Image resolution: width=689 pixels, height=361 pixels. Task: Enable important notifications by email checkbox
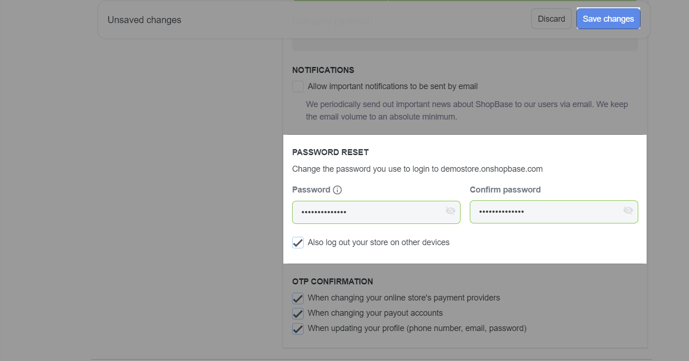tap(298, 86)
